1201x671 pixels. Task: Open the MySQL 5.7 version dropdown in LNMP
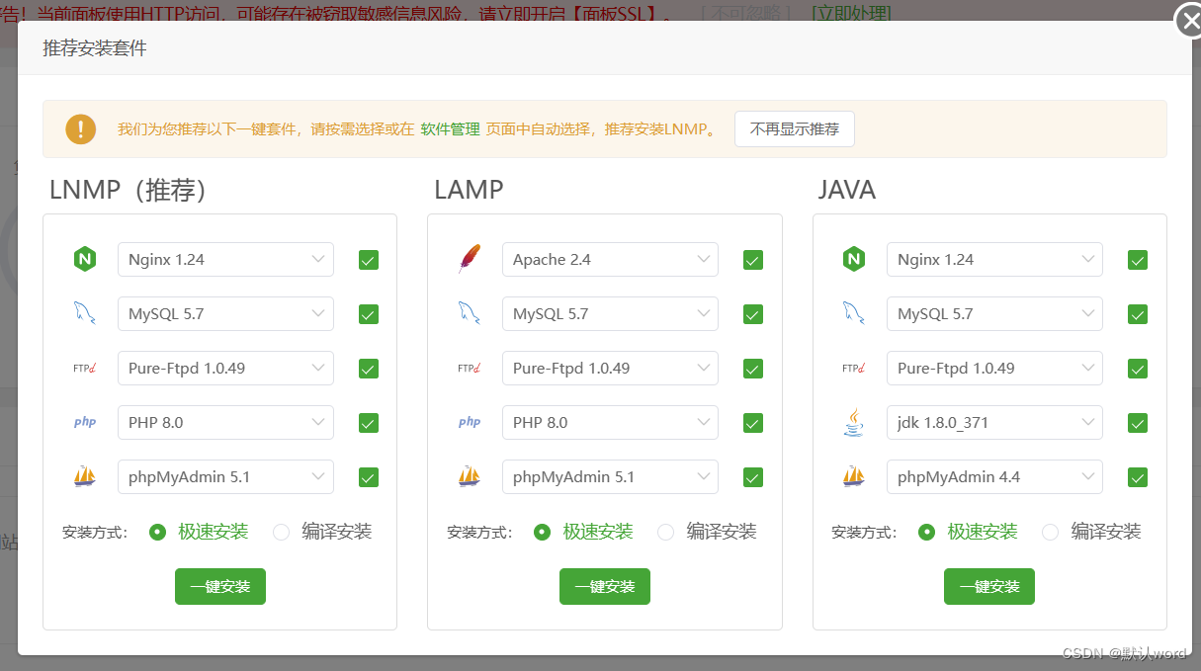point(225,313)
